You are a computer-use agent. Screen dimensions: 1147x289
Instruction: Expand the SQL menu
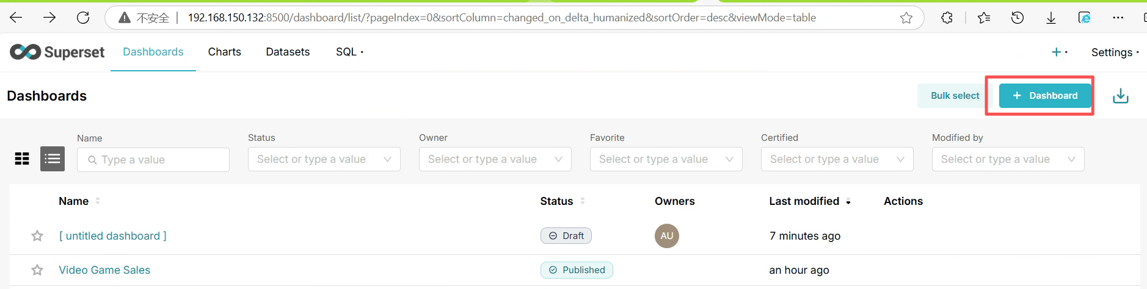pos(349,52)
